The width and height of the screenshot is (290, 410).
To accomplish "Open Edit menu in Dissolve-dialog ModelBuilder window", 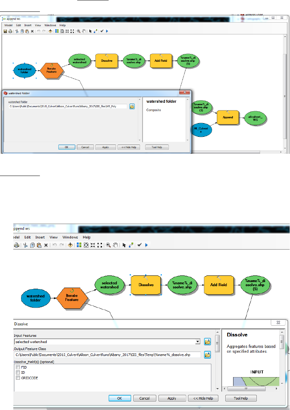I will (x=27, y=237).
